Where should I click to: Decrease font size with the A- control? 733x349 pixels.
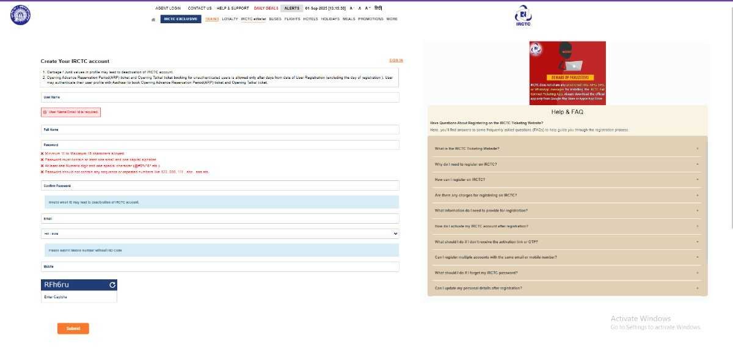pyautogui.click(x=351, y=9)
